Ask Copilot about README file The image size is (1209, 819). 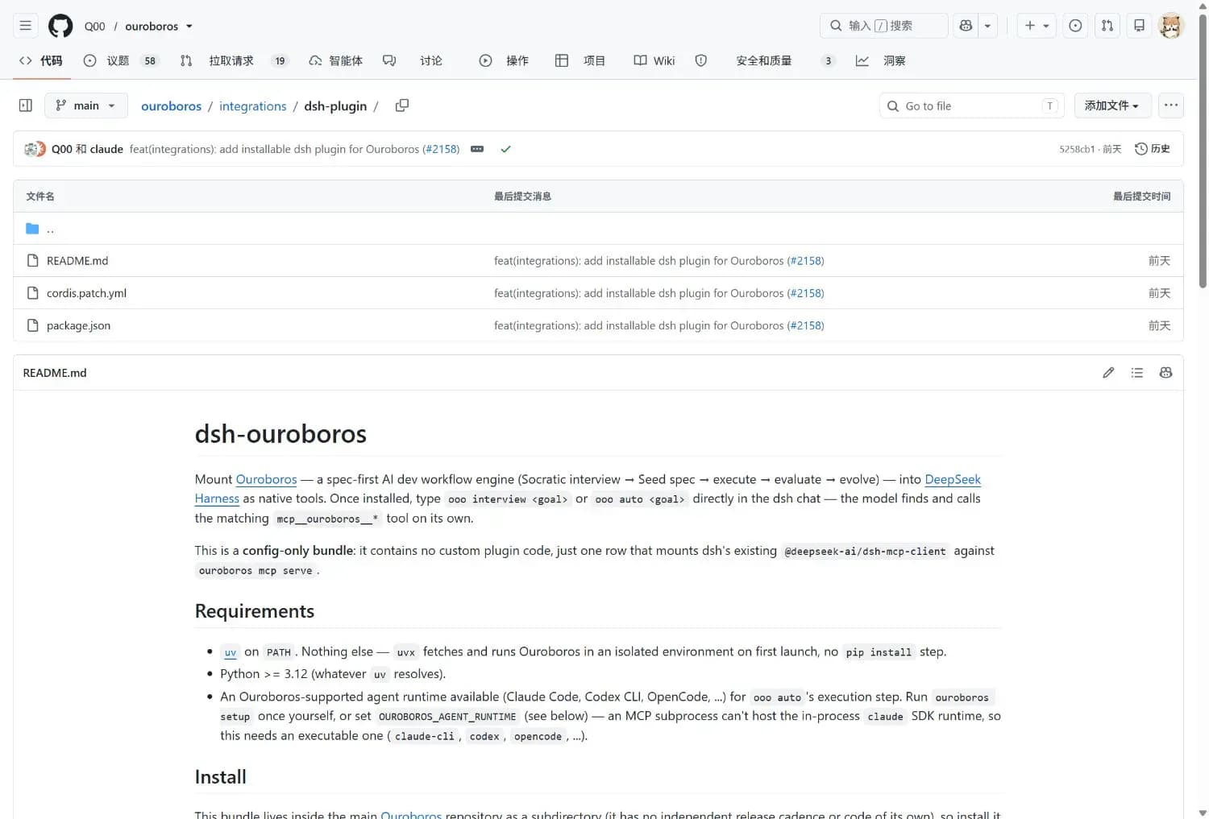click(1165, 373)
